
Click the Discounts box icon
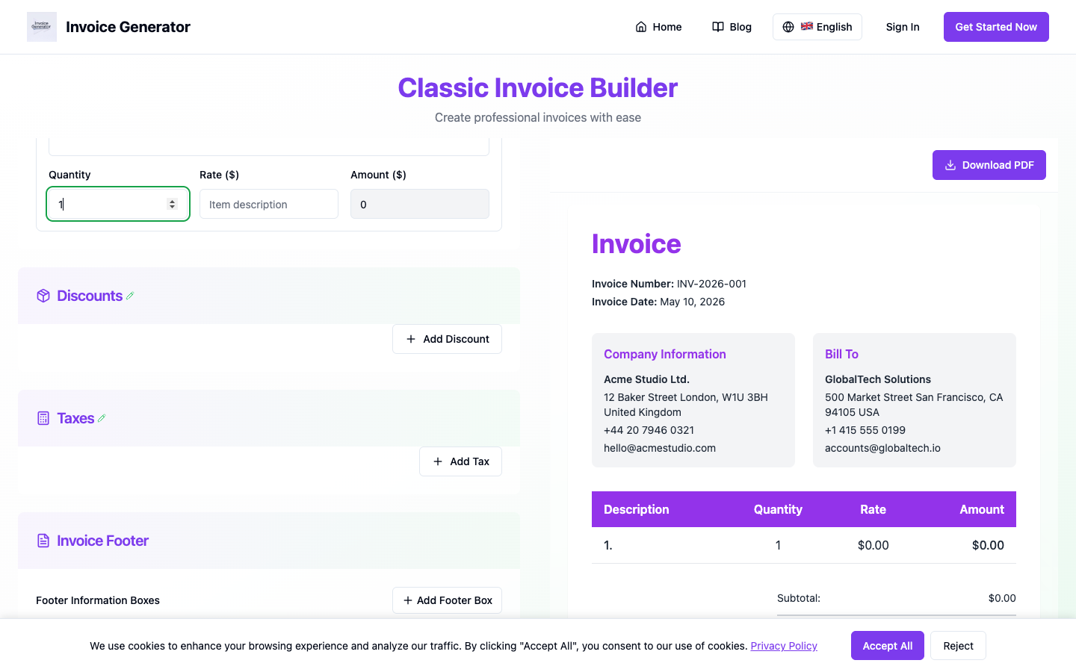tap(43, 296)
